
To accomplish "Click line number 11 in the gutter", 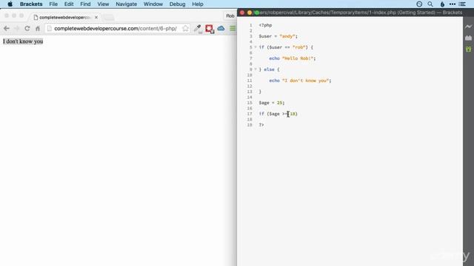I will pyautogui.click(x=250, y=81).
